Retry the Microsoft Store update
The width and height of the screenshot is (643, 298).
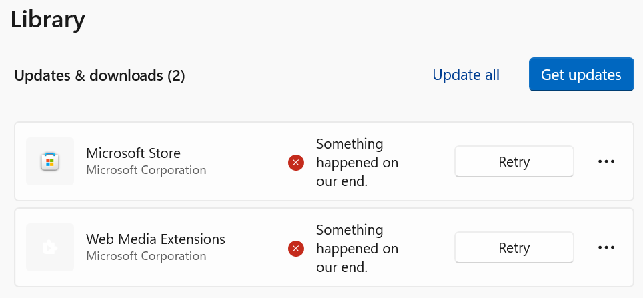click(x=514, y=161)
